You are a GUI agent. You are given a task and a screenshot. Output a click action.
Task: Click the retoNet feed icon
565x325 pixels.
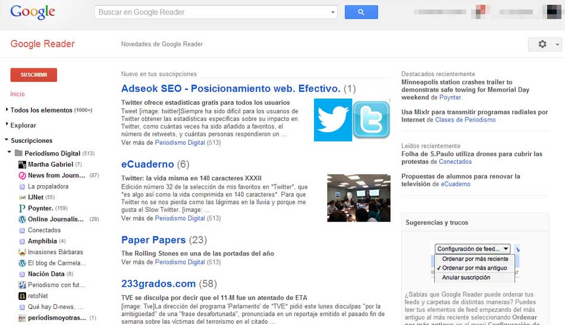point(22,296)
